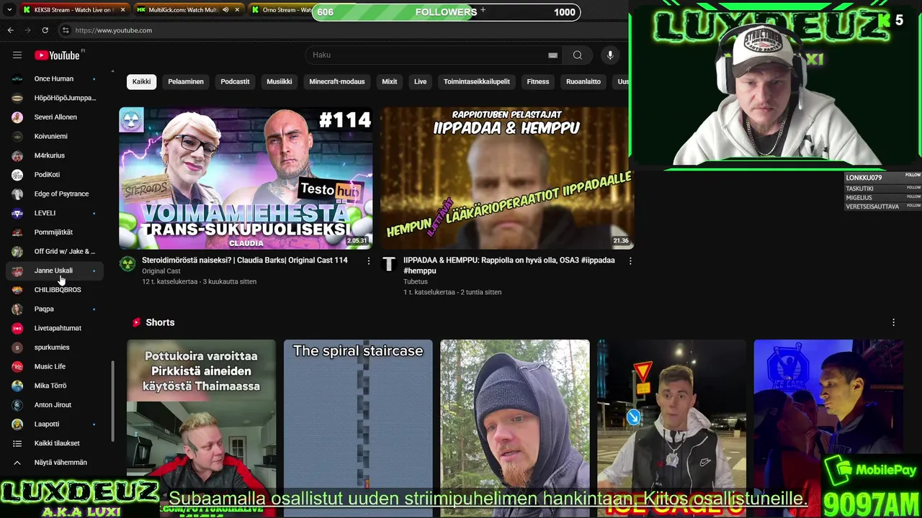Open the Once Human channel avatar in the sidebar
The width and height of the screenshot is (922, 518).
(x=17, y=78)
